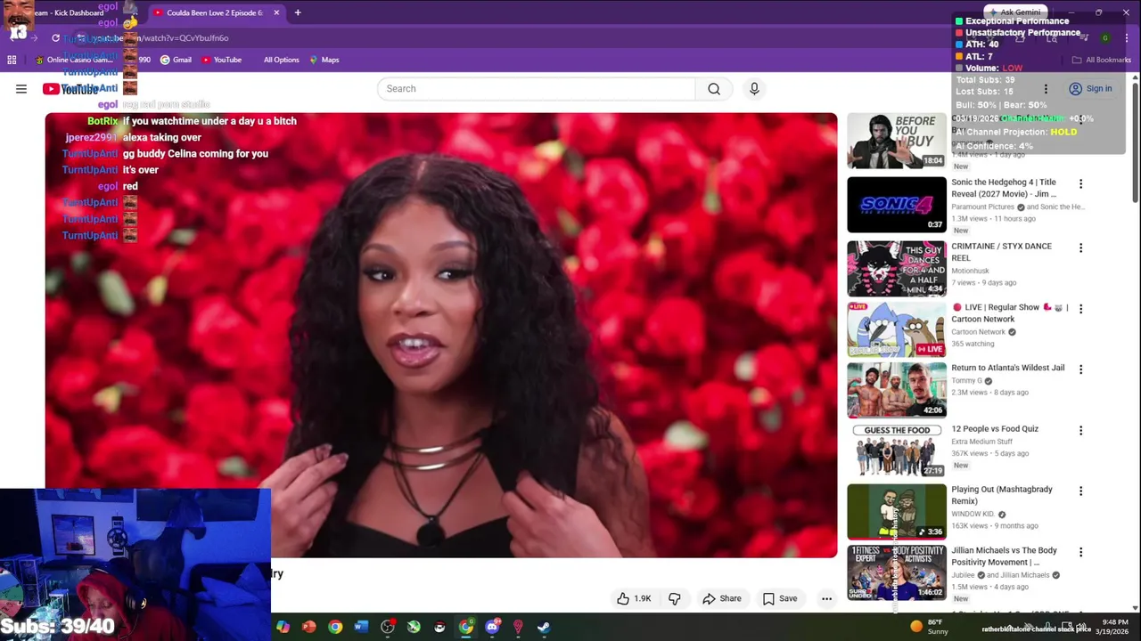Click the first Chrome icon in taskbar
The height and width of the screenshot is (641, 1141).
tap(335, 627)
